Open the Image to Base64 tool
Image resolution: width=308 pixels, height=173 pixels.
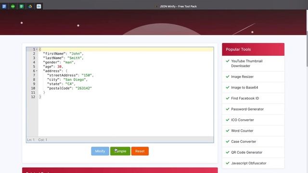pyautogui.click(x=244, y=87)
